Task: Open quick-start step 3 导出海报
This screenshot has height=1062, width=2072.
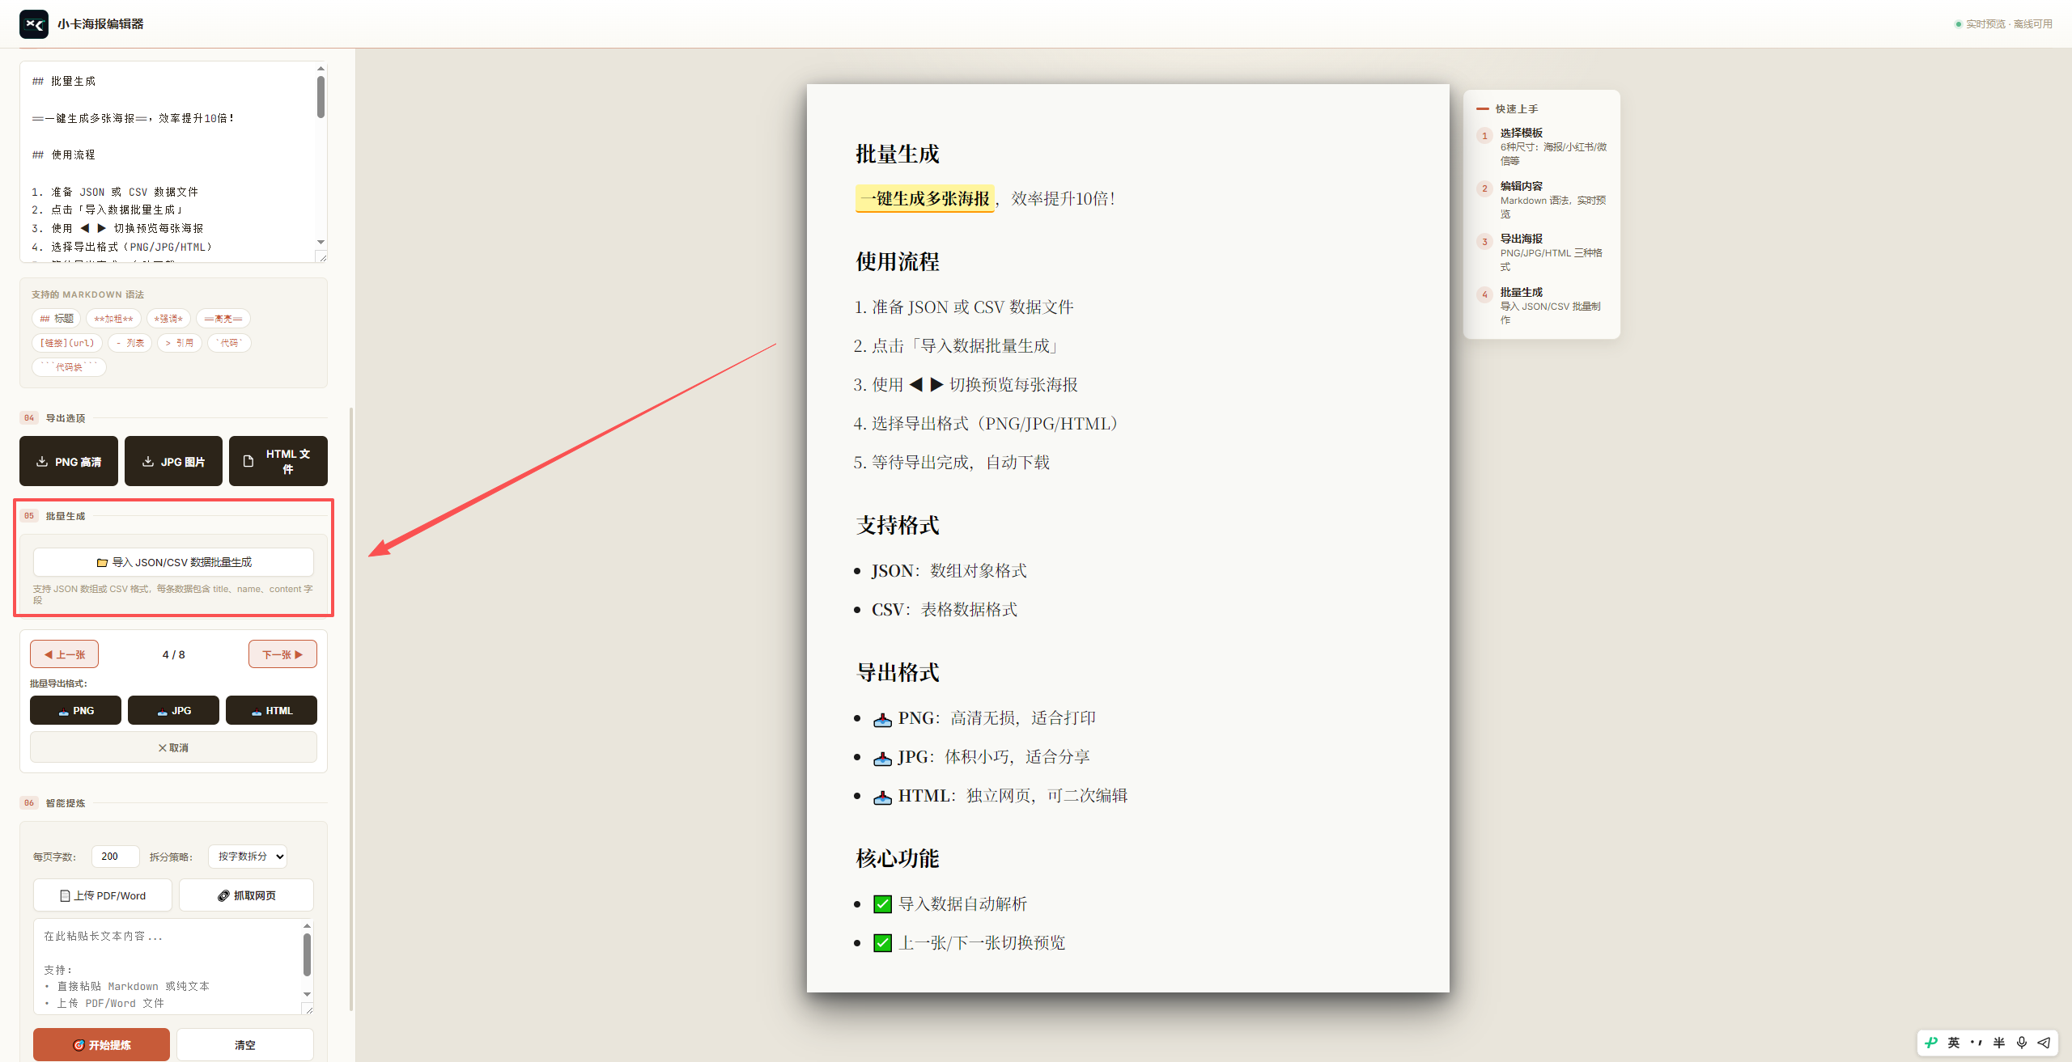Action: tap(1542, 252)
